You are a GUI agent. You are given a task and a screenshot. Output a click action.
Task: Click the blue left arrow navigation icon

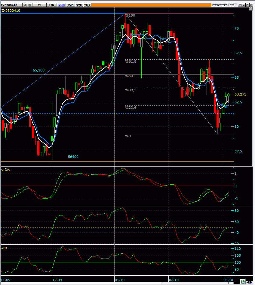(x=247, y=282)
